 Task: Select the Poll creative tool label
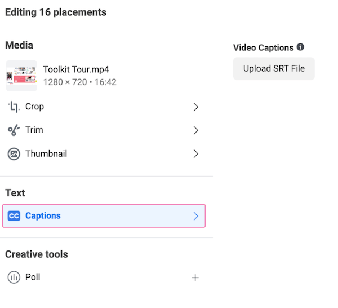click(33, 277)
